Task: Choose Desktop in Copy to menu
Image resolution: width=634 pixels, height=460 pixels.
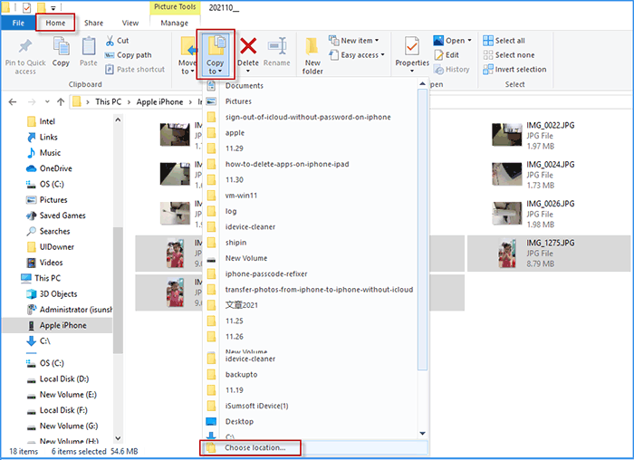Action: click(x=239, y=422)
